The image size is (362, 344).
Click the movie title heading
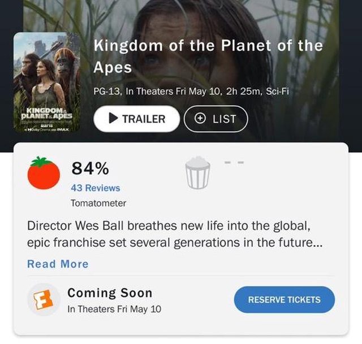[x=208, y=56]
